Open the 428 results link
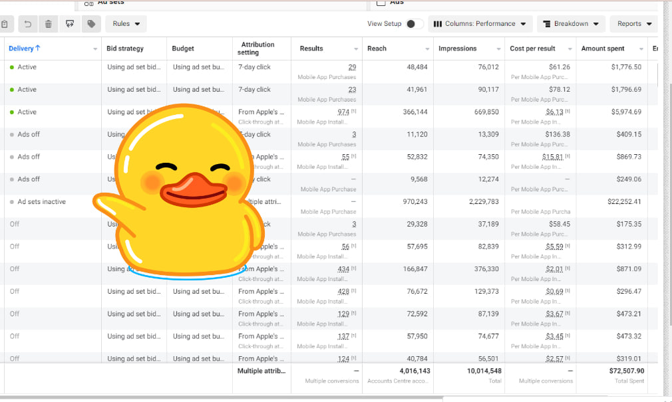 (343, 292)
